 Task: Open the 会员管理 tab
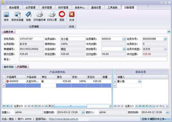30,7
